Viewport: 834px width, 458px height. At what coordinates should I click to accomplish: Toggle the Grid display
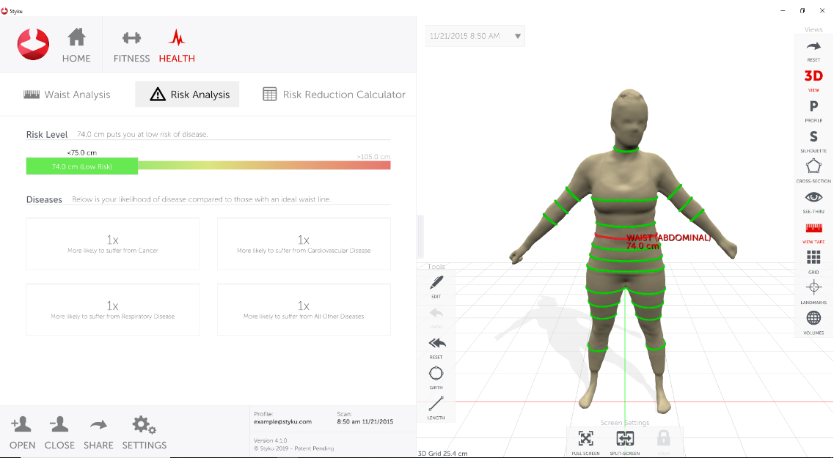813,258
